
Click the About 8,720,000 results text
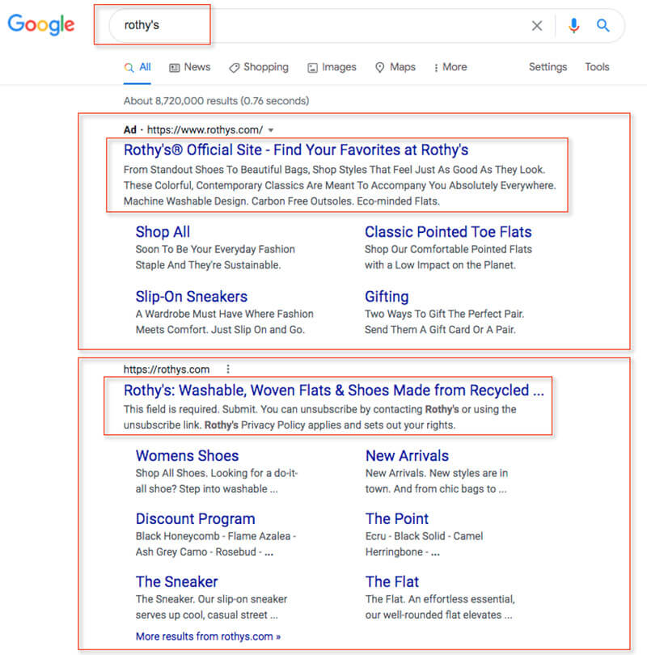point(217,100)
